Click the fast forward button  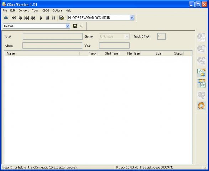coord(20,18)
